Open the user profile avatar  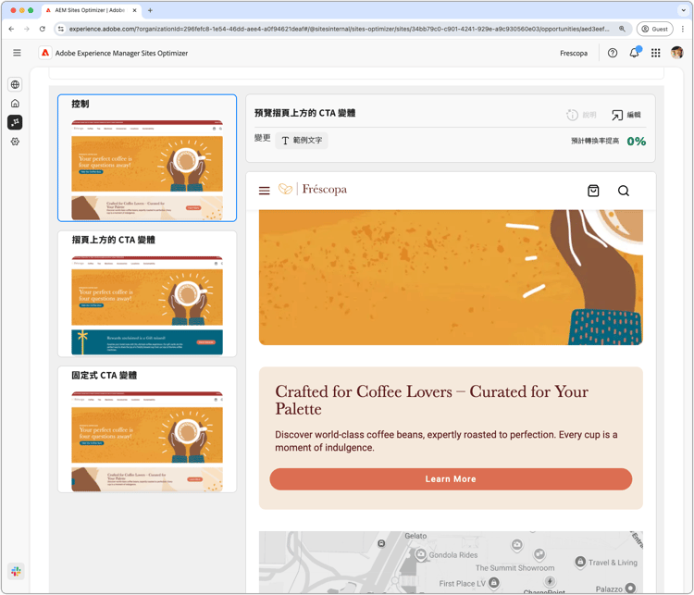click(676, 53)
